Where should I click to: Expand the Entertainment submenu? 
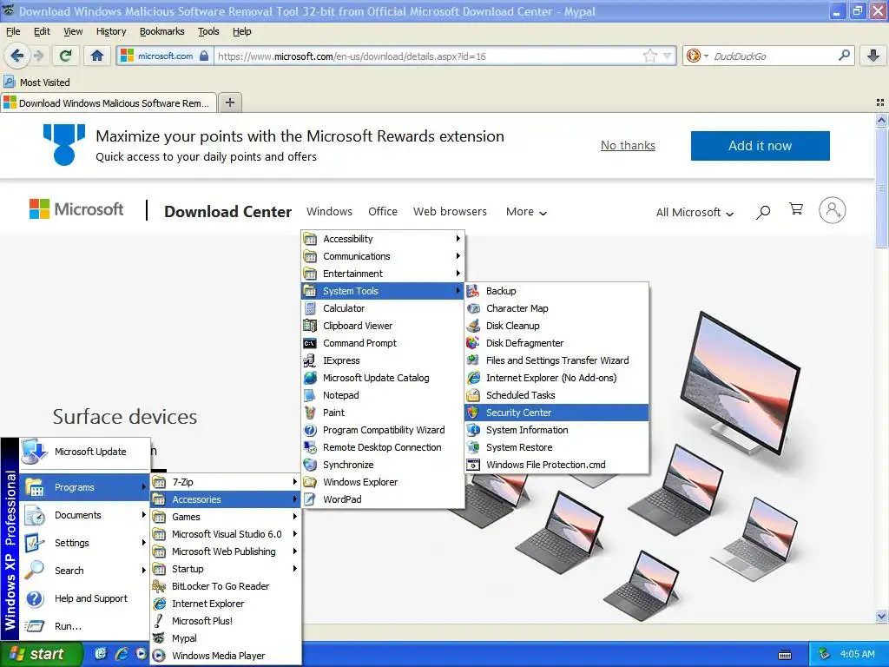pos(383,274)
